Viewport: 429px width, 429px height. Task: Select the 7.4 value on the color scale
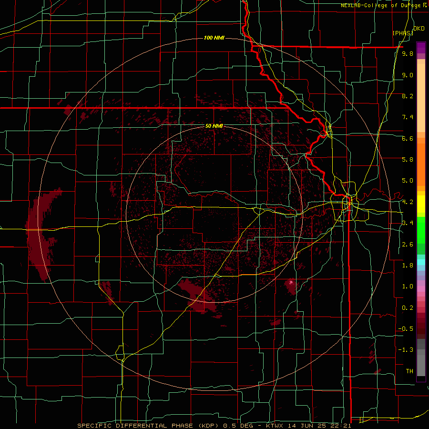tap(408, 117)
